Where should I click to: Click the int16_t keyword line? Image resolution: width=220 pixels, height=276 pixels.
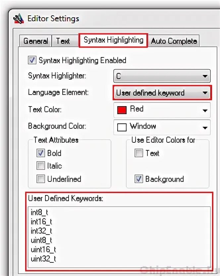(41, 222)
